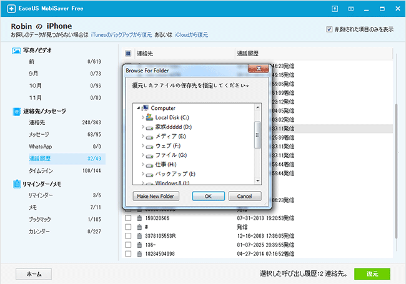
Task: Close the Browse For Folder dialog
Action: point(259,69)
